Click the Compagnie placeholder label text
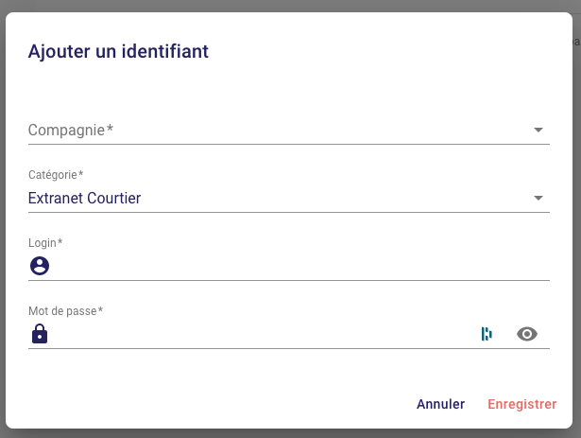 [x=70, y=130]
